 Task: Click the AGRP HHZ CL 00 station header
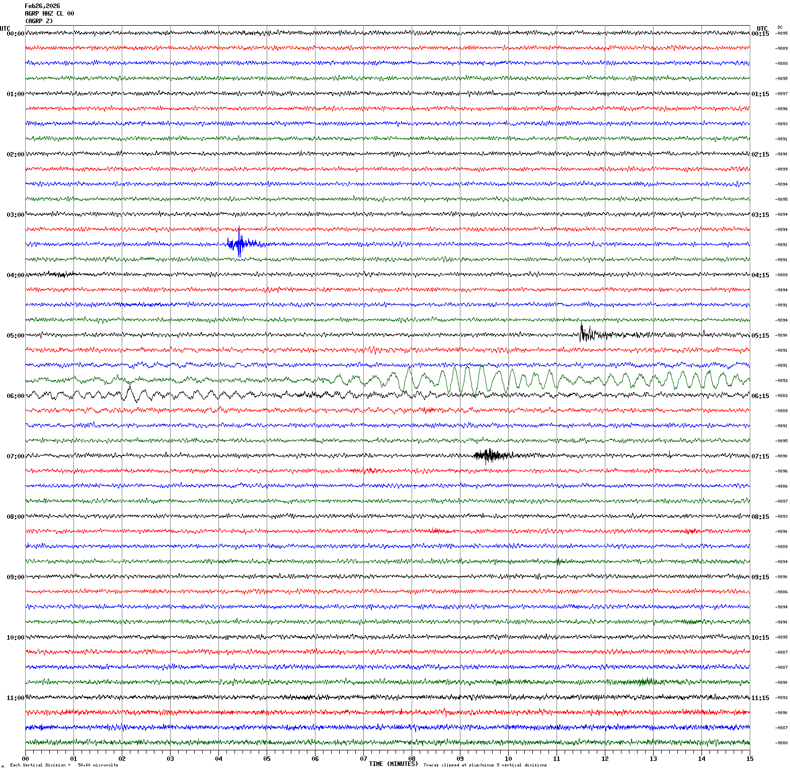coord(49,14)
